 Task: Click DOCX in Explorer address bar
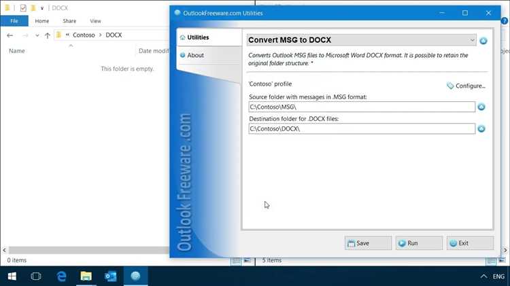click(114, 35)
